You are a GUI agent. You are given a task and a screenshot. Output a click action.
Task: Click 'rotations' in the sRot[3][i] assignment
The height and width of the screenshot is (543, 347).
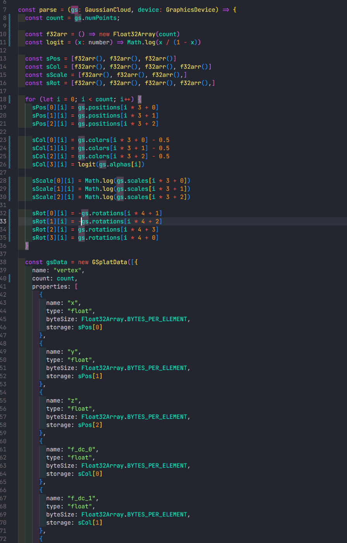(105, 238)
